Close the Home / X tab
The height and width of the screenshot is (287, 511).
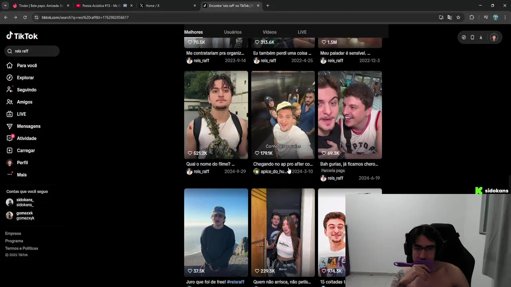[195, 6]
